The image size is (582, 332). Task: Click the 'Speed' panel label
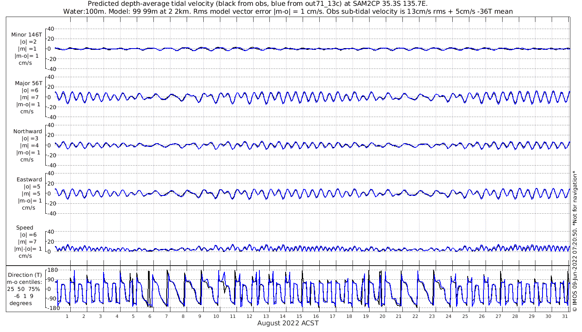coord(25,227)
